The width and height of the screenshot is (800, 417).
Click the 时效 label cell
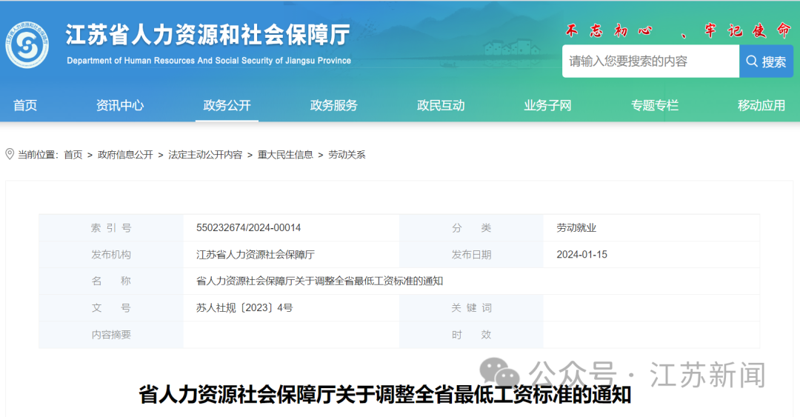point(471,335)
